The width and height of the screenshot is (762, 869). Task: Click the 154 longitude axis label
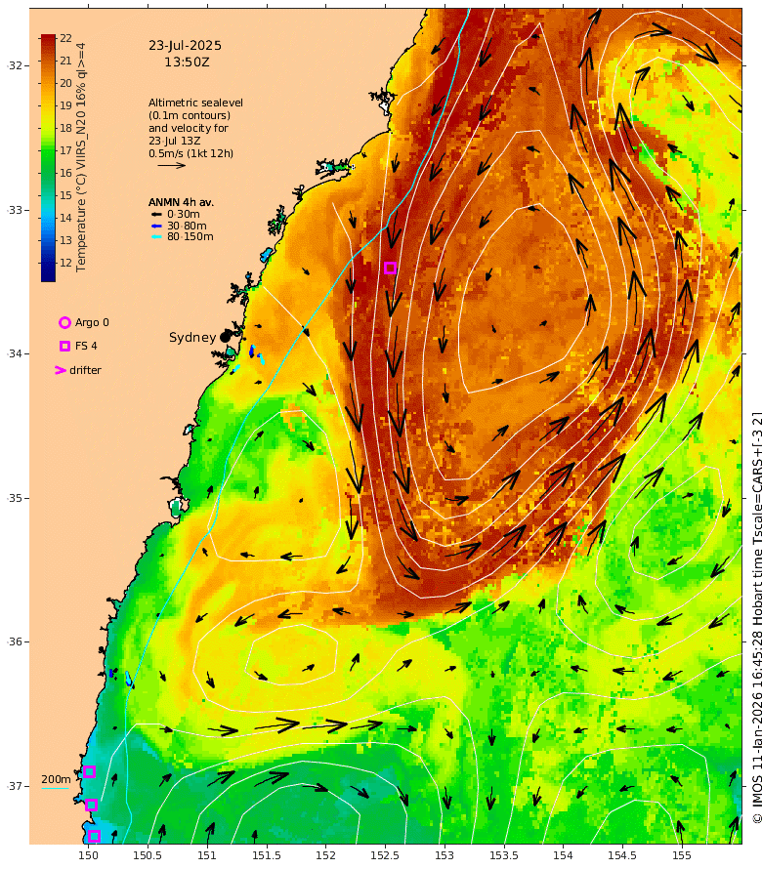click(x=563, y=855)
